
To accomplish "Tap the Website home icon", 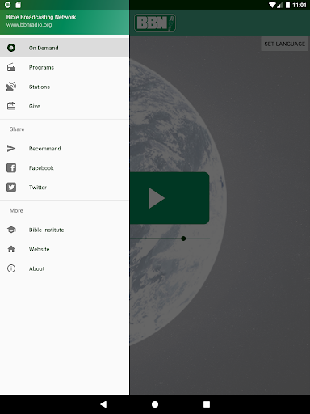I will [x=11, y=249].
